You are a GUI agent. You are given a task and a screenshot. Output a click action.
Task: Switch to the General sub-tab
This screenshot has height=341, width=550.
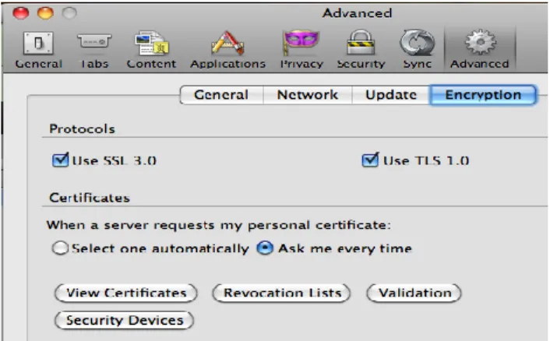click(x=221, y=95)
